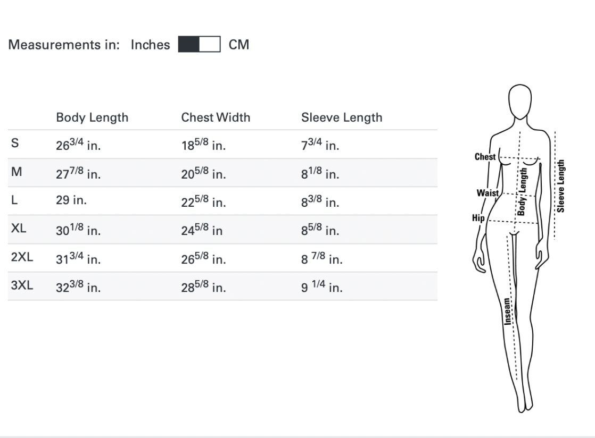This screenshot has width=595, height=438.
Task: Select the 2XL size row label
Action: (22, 257)
